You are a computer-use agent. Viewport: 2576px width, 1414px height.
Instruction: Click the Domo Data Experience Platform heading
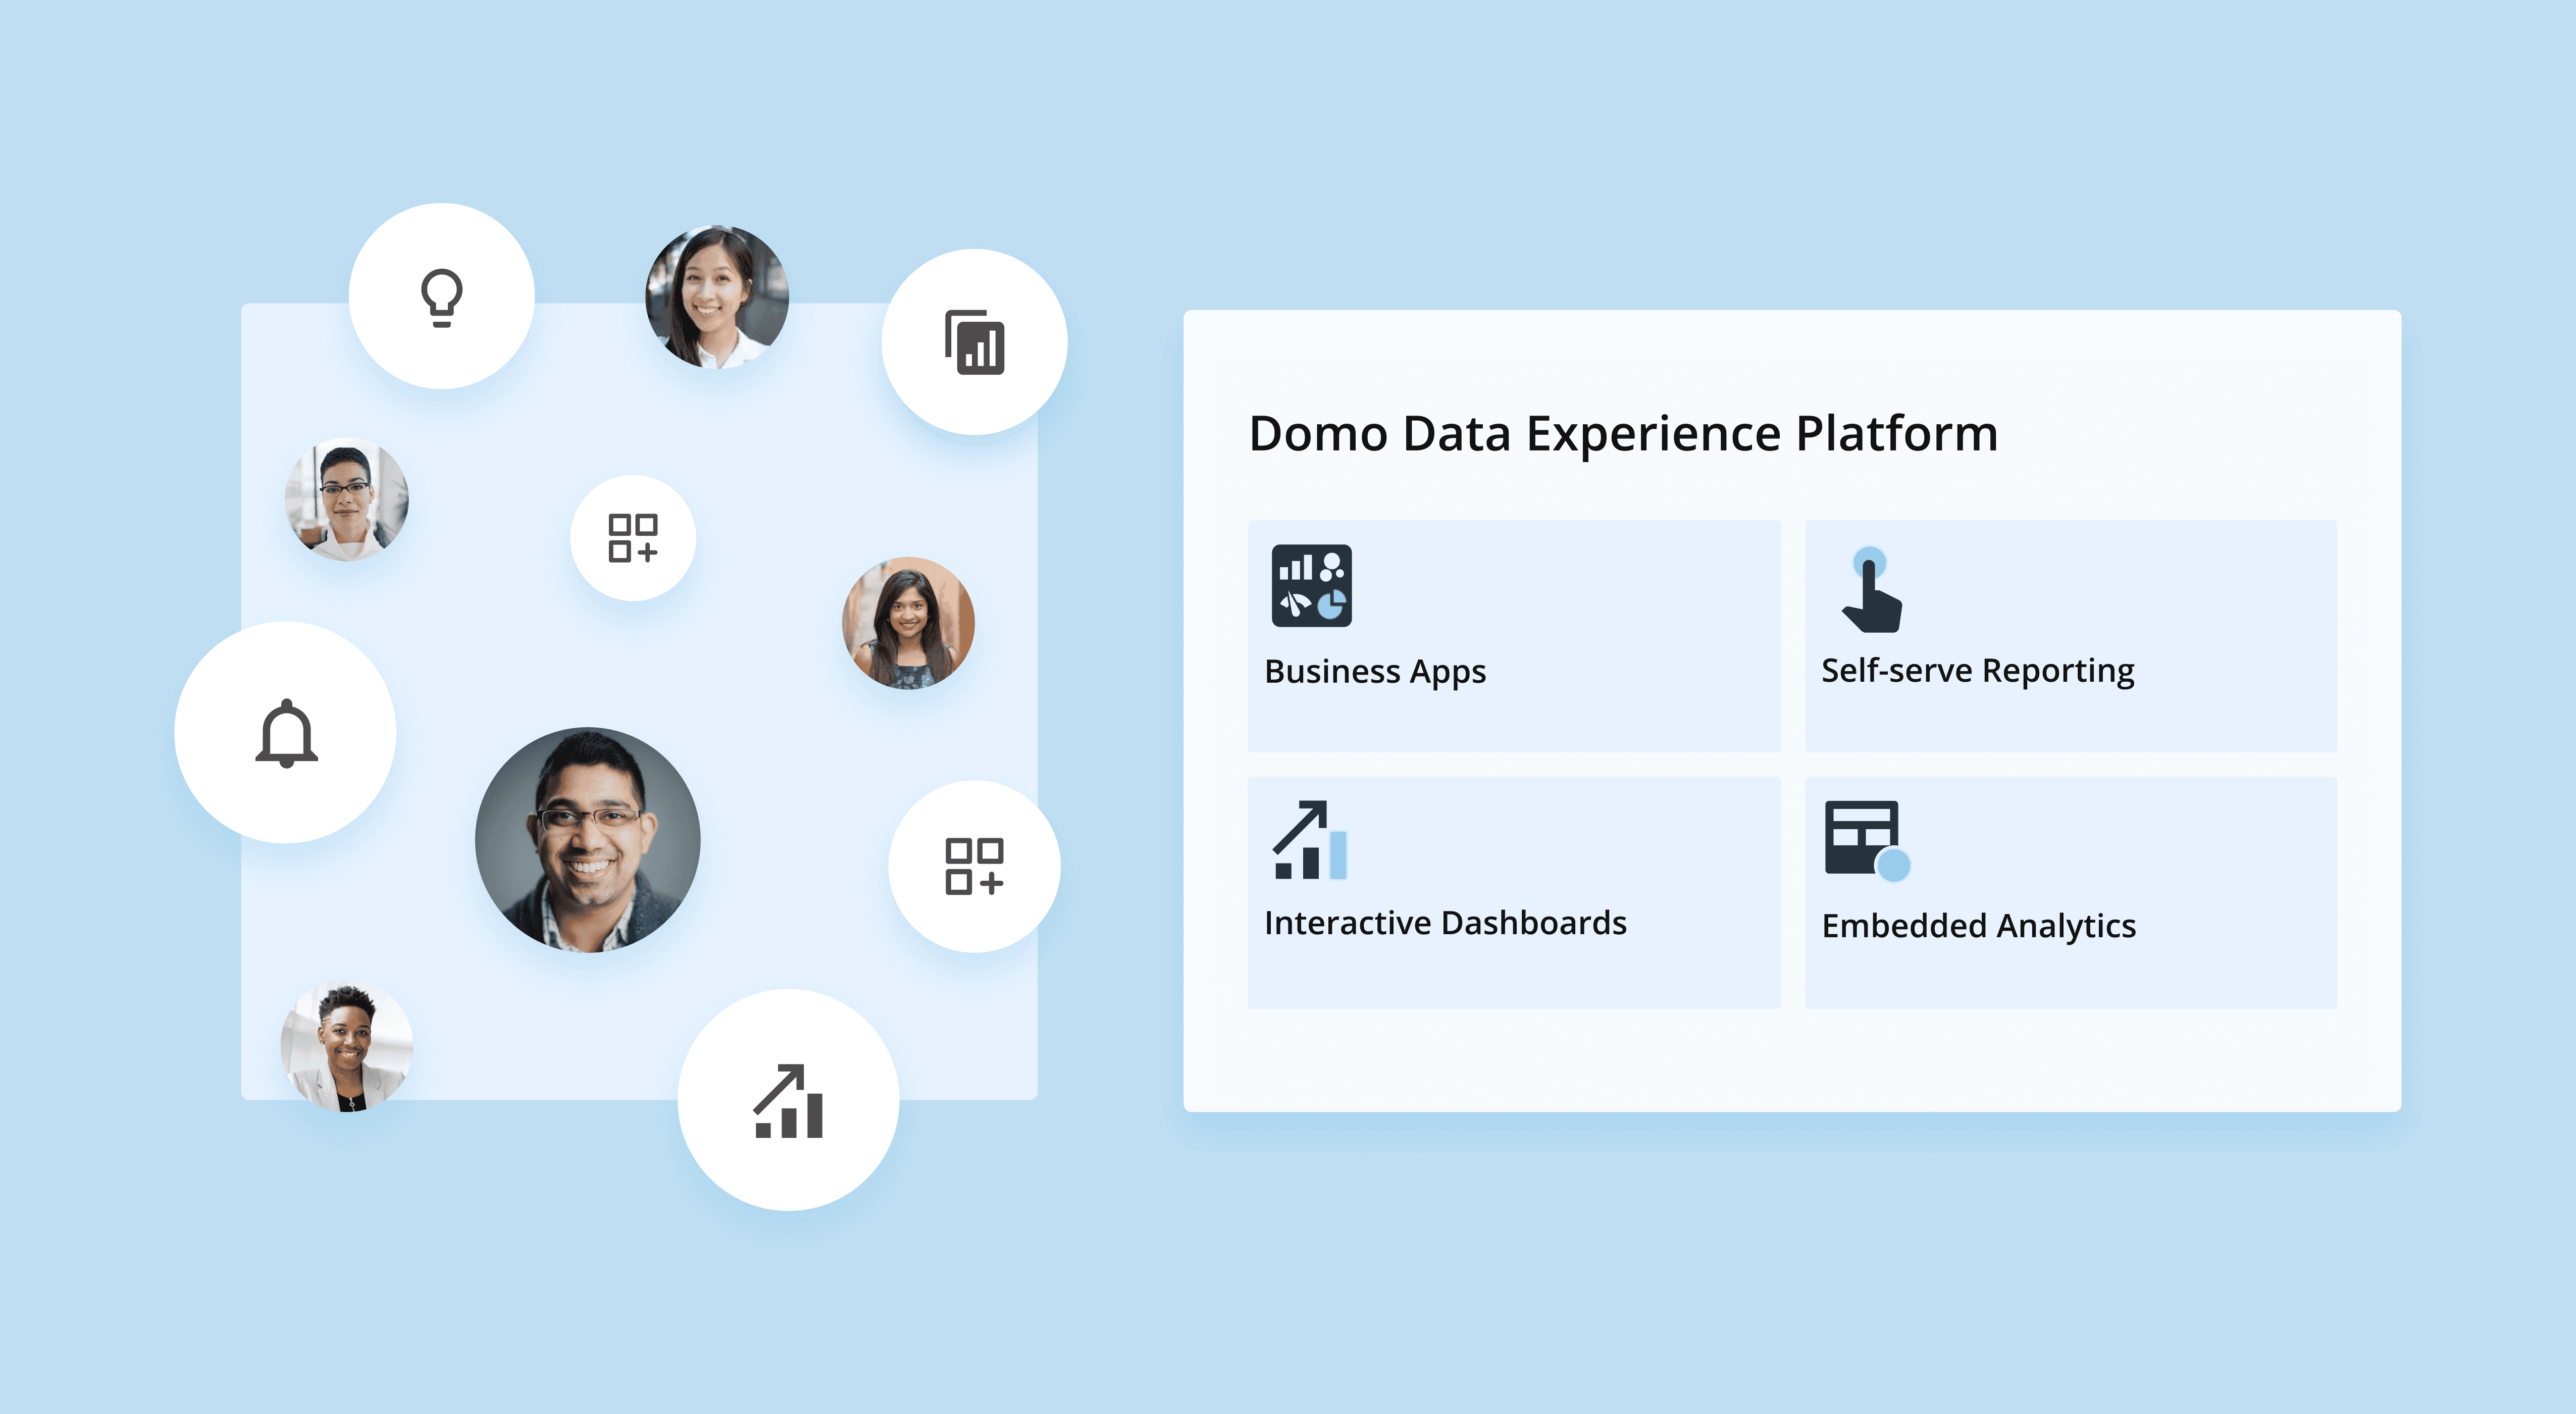(1623, 434)
